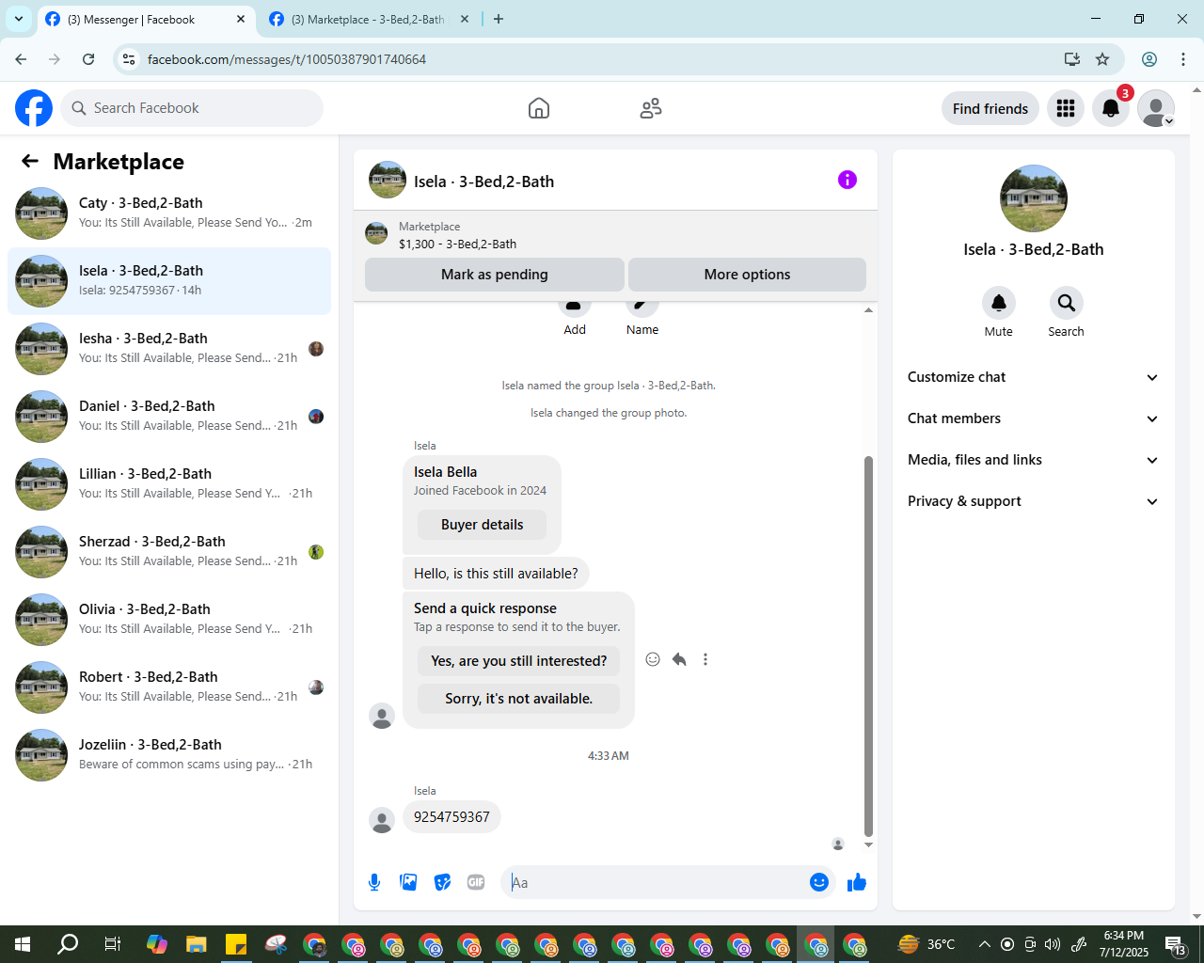The width and height of the screenshot is (1204, 963).
Task: Switch to the Messenger | Facebook tab
Action: (x=146, y=19)
